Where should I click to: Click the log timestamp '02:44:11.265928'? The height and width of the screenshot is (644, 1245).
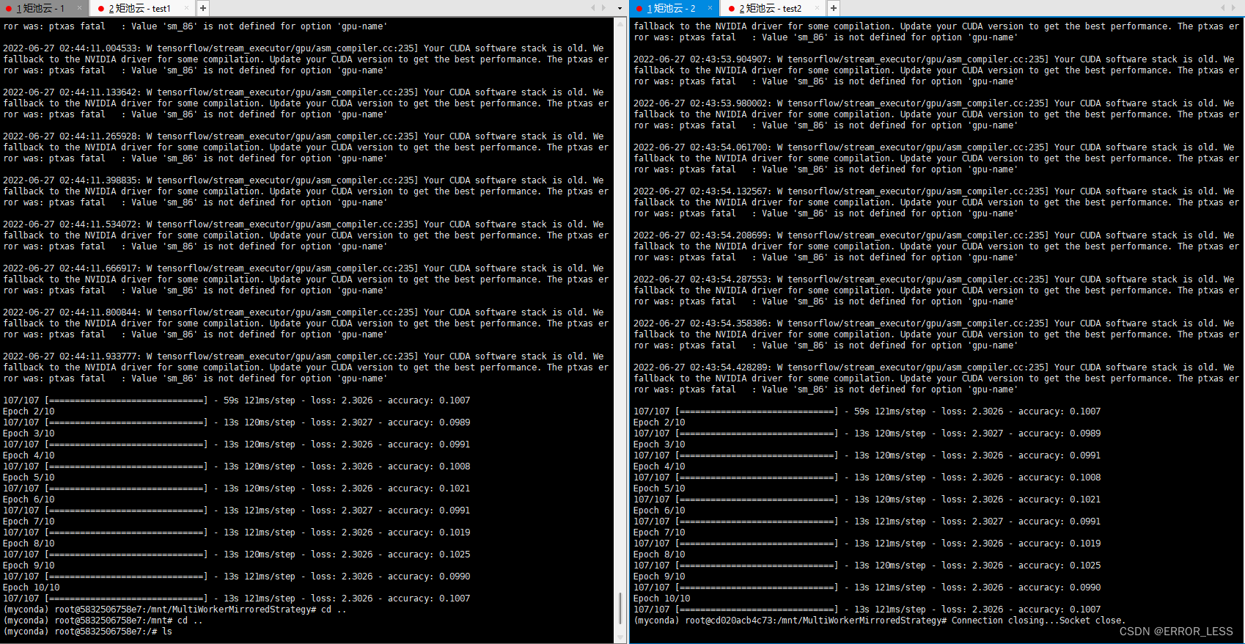[x=99, y=136]
